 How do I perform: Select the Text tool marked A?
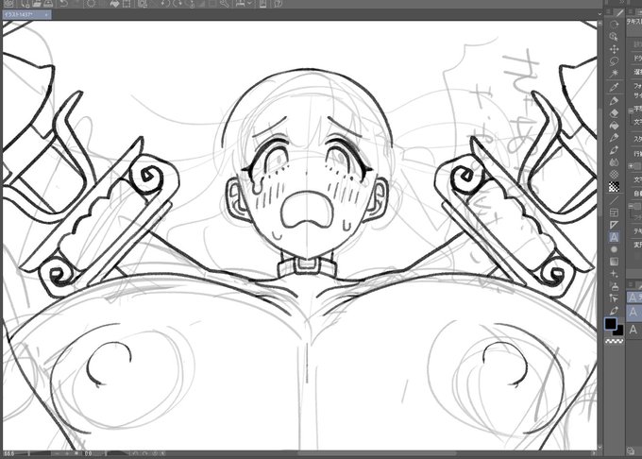pos(614,237)
